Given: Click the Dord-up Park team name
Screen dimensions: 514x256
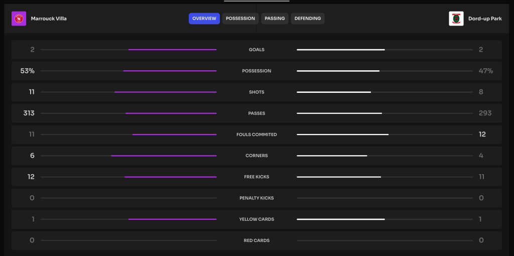Looking at the screenshot, I should click(x=488, y=19).
